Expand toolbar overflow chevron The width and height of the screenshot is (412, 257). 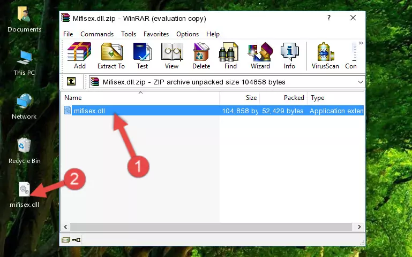point(361,43)
